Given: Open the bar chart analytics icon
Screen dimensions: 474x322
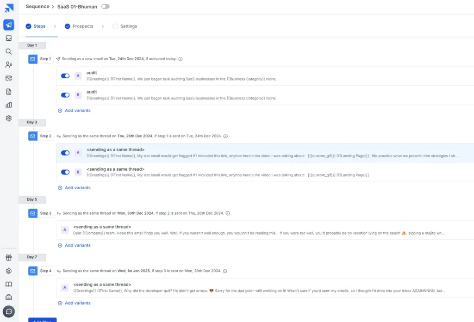Looking at the screenshot, I should pyautogui.click(x=9, y=105).
